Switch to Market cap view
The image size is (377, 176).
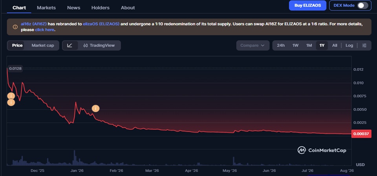(43, 45)
